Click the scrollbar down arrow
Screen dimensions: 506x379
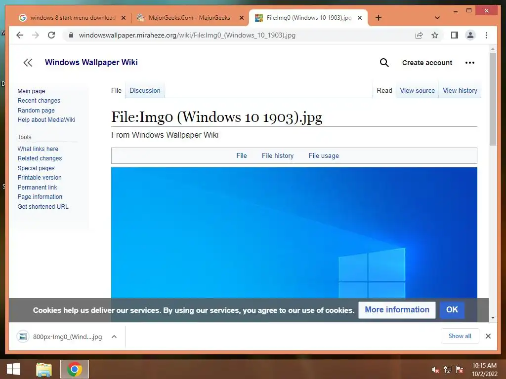(493, 318)
